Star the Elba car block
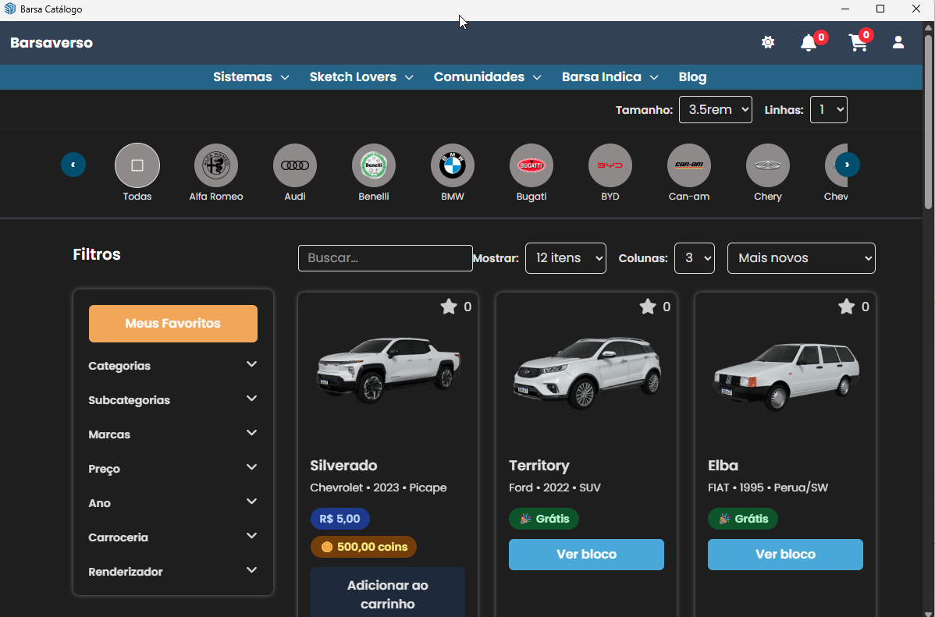The width and height of the screenshot is (935, 617). [847, 307]
